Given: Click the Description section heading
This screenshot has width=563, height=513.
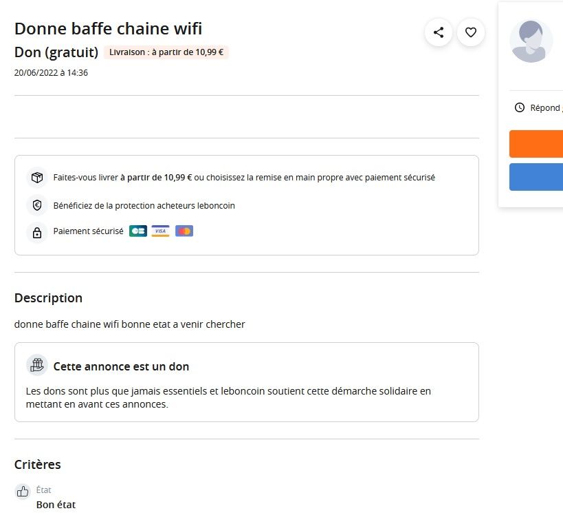Looking at the screenshot, I should coord(49,298).
